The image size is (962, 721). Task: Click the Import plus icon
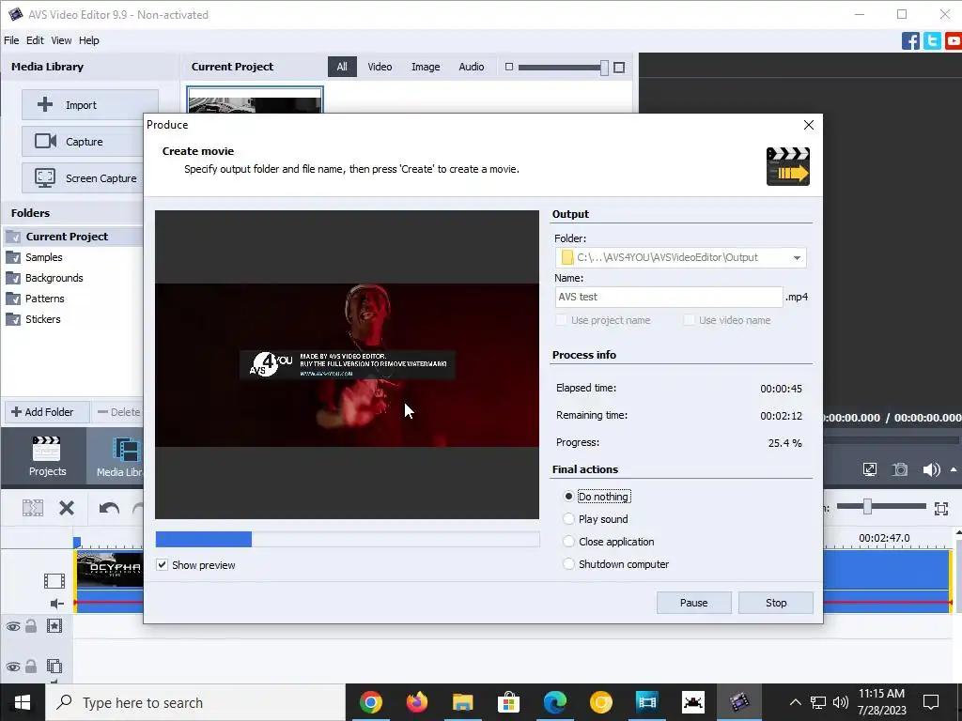click(x=45, y=104)
